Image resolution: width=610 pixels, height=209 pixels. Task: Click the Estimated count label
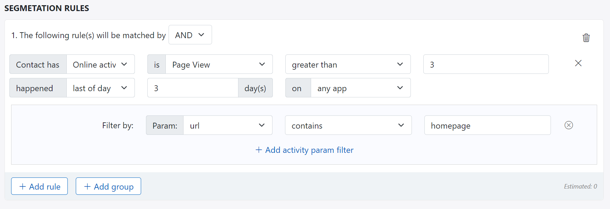(580, 186)
